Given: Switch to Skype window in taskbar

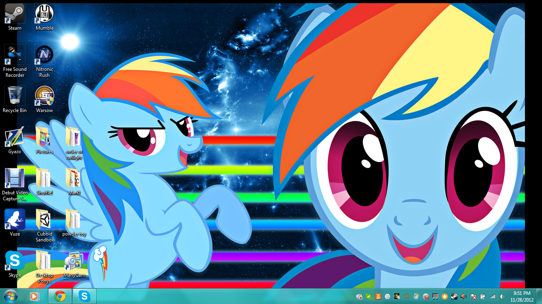Looking at the screenshot, I should pos(84,296).
